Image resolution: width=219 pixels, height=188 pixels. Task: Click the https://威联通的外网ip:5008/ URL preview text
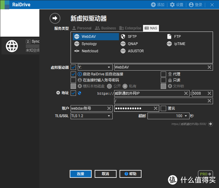click(189, 124)
